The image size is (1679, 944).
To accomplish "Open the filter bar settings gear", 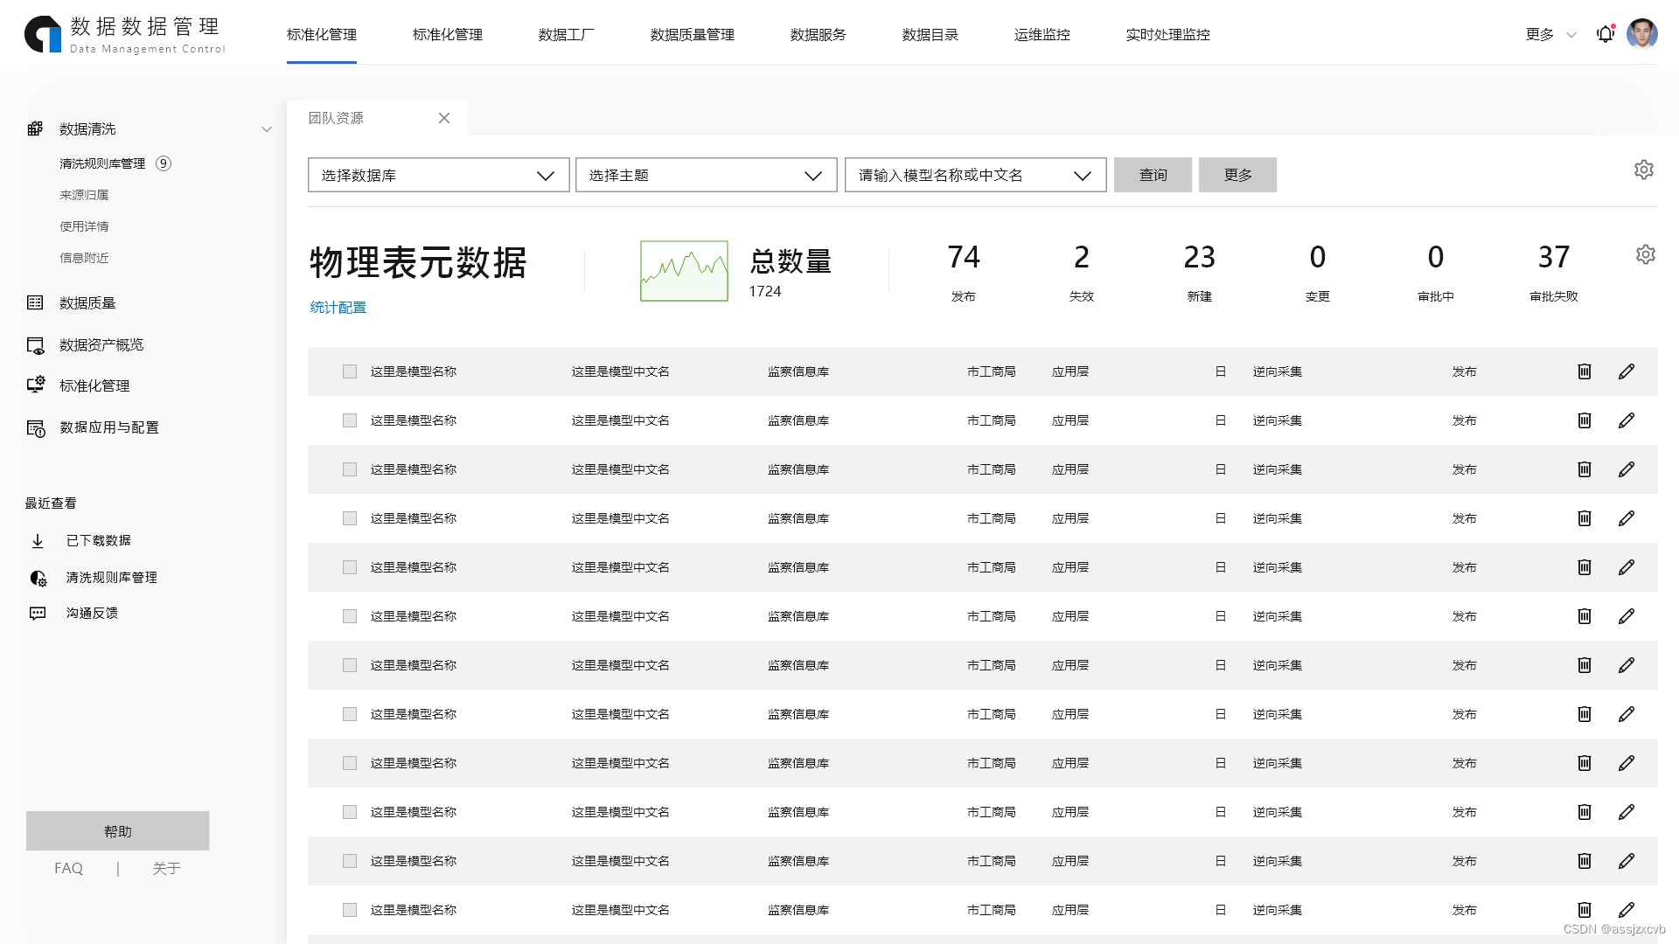I will click(1644, 170).
